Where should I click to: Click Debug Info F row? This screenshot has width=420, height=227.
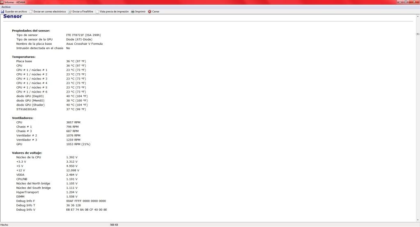click(61, 201)
